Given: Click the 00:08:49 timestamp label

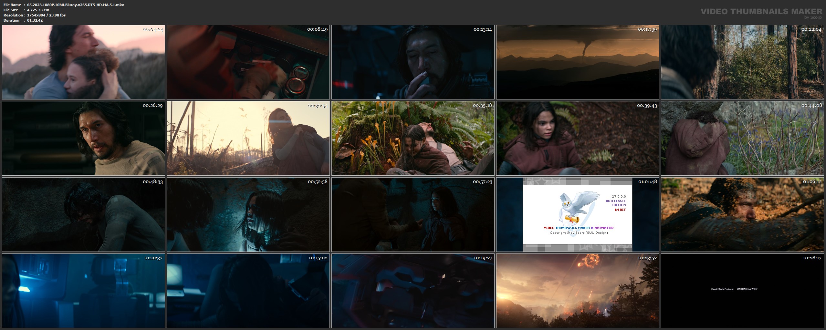Looking at the screenshot, I should point(317,29).
